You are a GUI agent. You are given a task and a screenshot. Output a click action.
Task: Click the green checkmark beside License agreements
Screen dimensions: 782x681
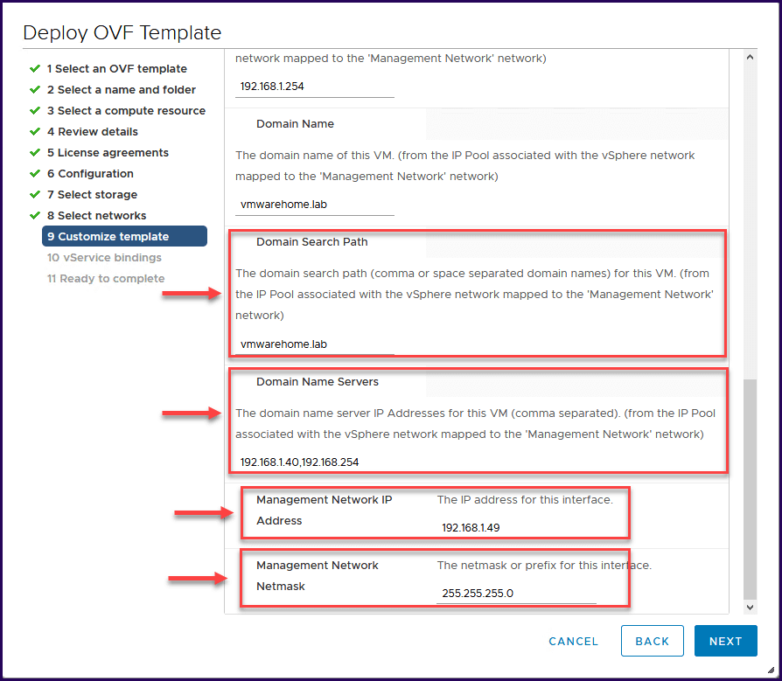[x=35, y=153]
